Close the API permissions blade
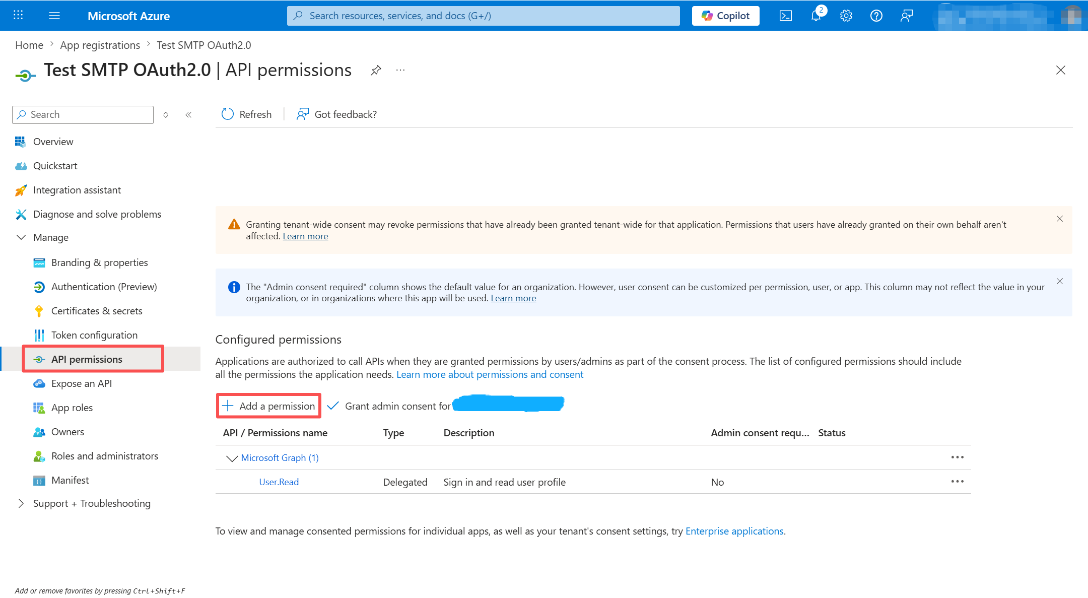 pos(1061,70)
